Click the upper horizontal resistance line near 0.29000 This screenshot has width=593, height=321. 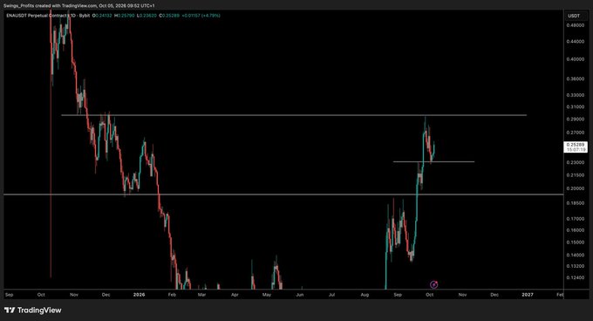click(294, 115)
